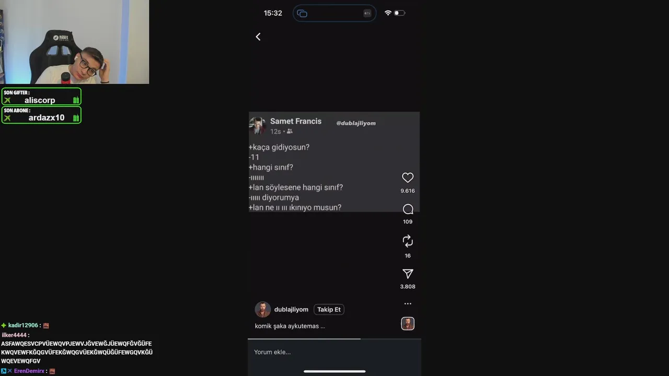Tap the streamer webcam overlay
The image size is (669, 376).
[x=74, y=42]
